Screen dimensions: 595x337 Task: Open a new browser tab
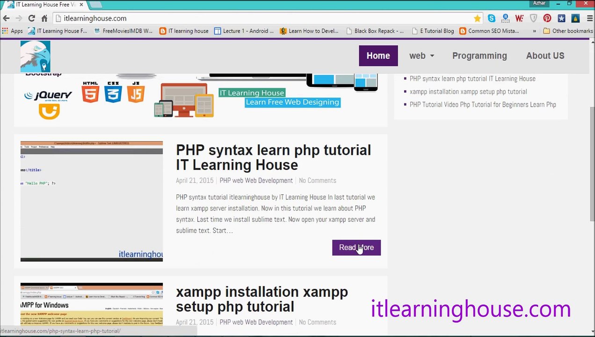click(x=95, y=5)
